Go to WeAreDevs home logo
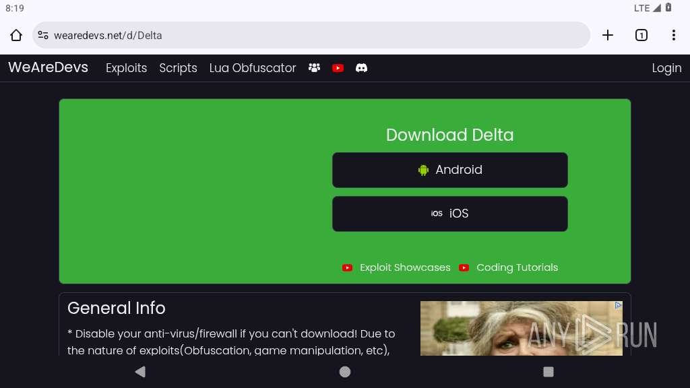Viewport: 690px width, 388px height. 48,67
